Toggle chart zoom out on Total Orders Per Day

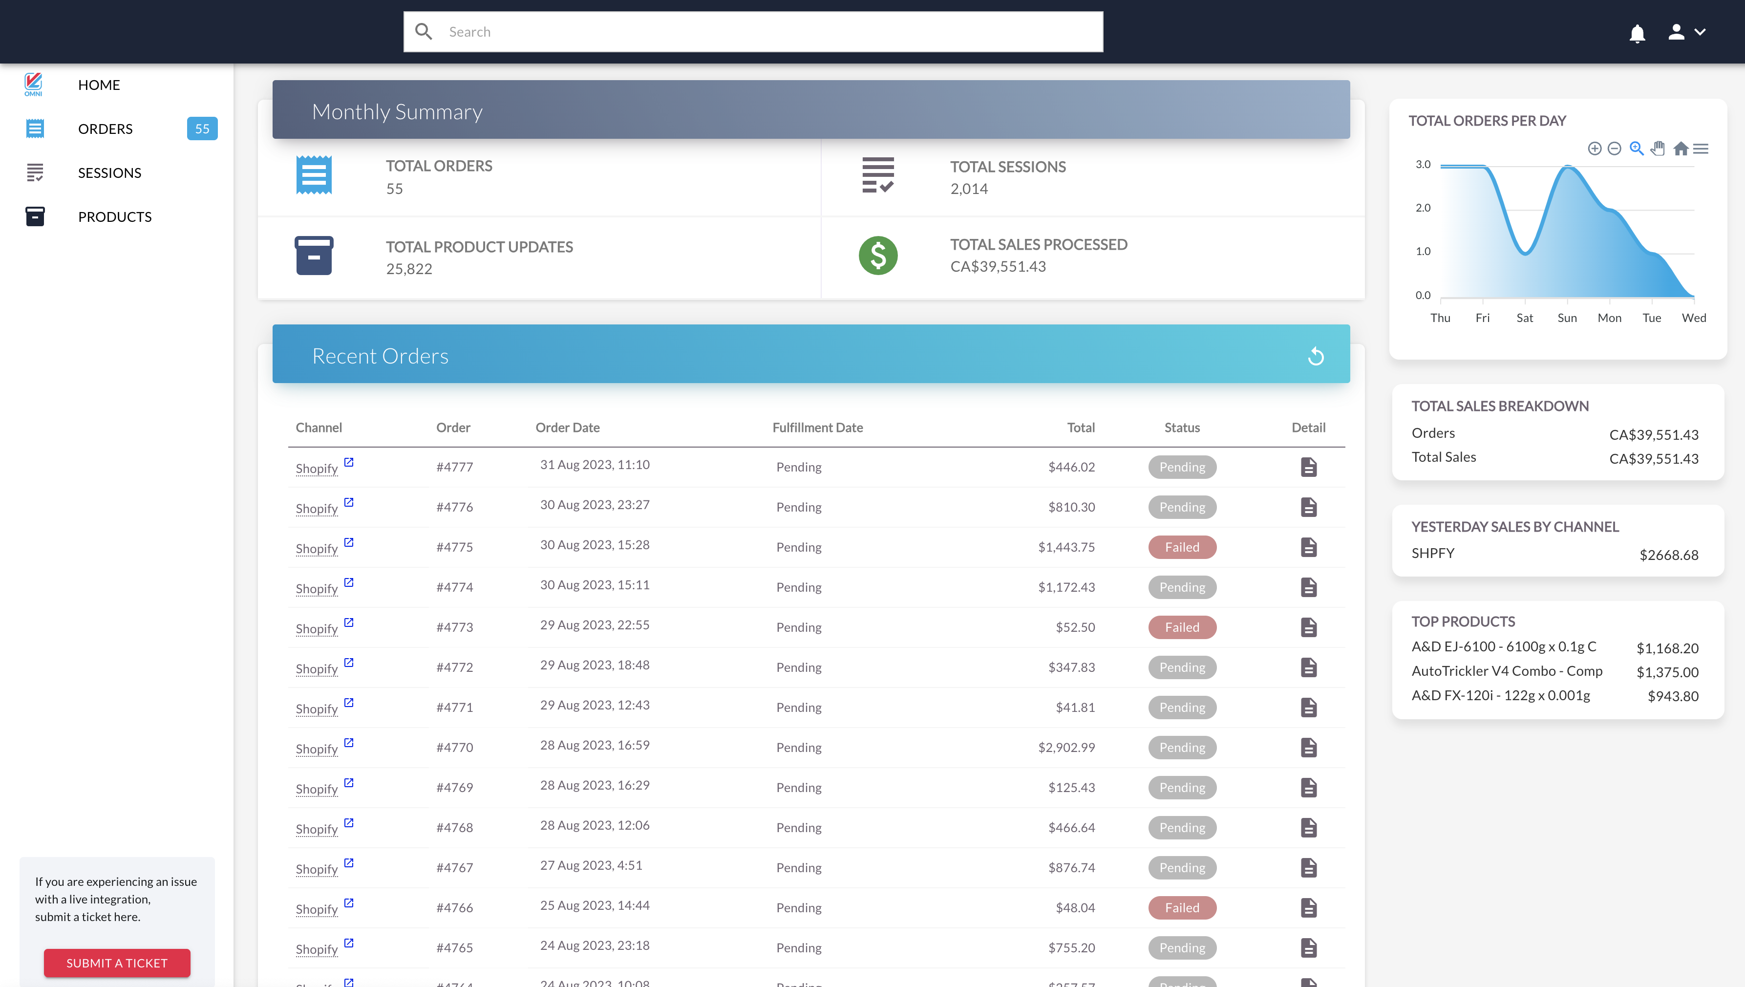[x=1614, y=149]
